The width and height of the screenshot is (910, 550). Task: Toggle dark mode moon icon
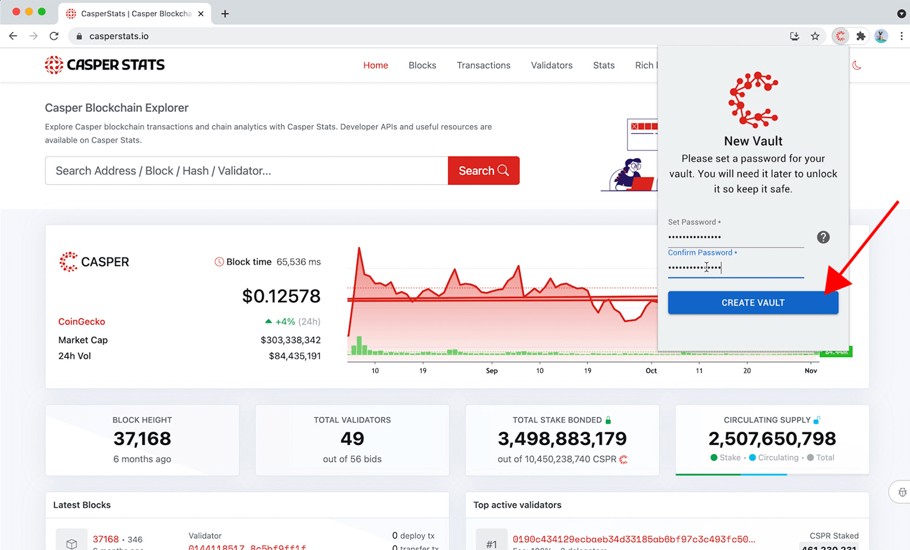pos(857,65)
